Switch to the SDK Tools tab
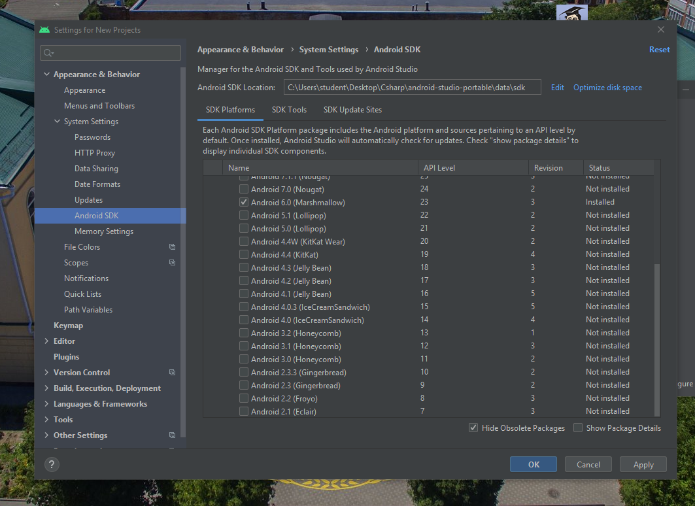This screenshot has width=695, height=506. (289, 110)
